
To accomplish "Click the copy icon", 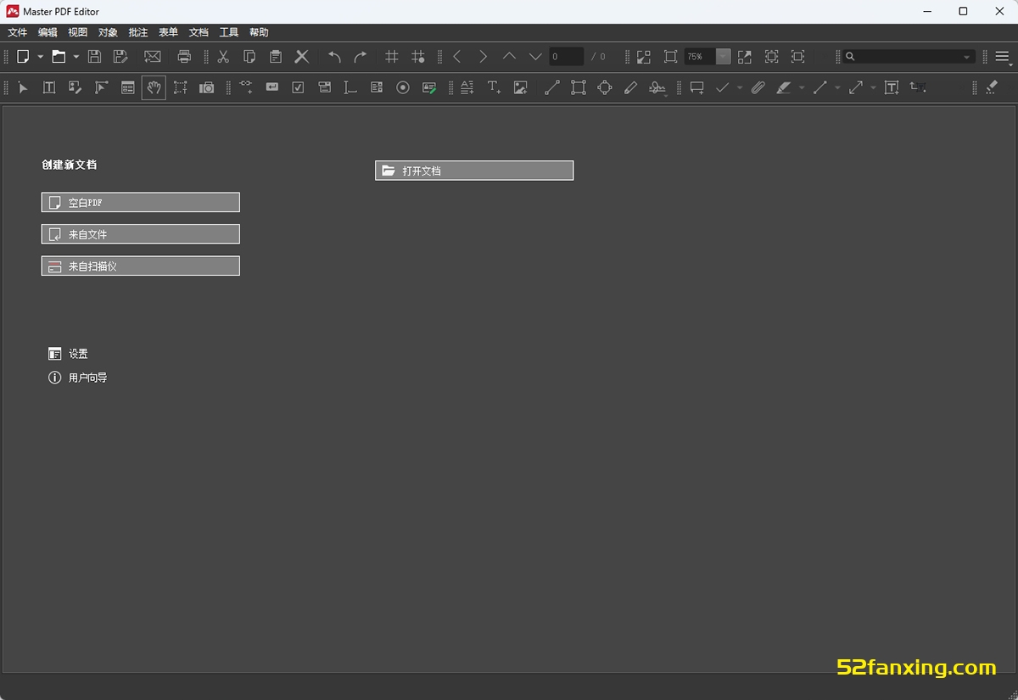I will click(x=249, y=57).
